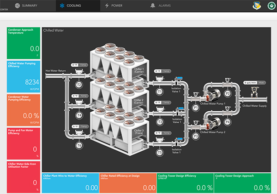
Task: Click the P4 pressure sensor circle
Action: click(x=228, y=122)
